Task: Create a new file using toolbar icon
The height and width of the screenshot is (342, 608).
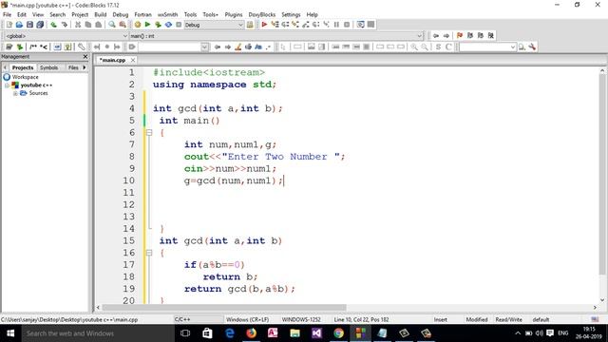Action: (9, 25)
